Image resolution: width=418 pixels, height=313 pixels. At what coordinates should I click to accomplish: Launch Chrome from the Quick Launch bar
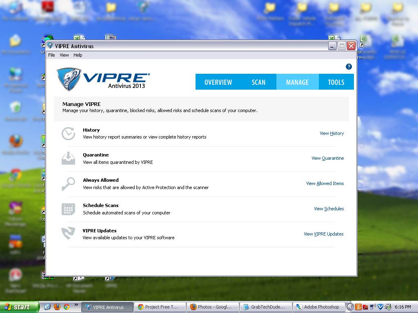point(67,307)
